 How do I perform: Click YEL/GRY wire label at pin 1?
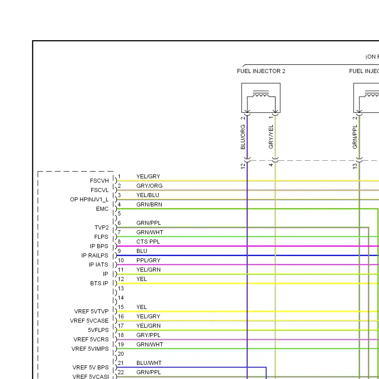coord(148,176)
